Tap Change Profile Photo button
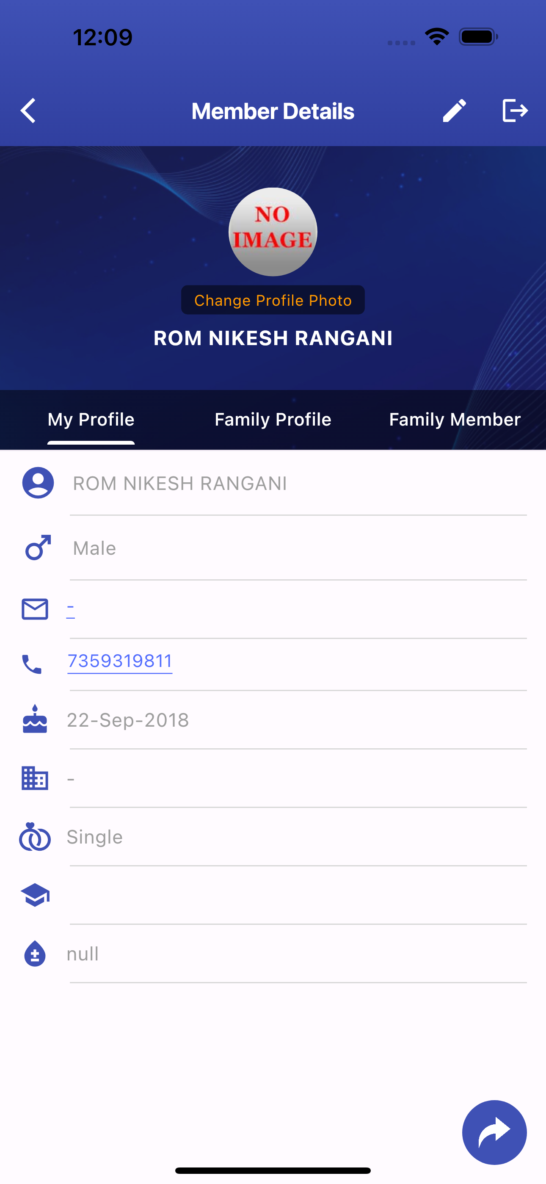 [273, 300]
